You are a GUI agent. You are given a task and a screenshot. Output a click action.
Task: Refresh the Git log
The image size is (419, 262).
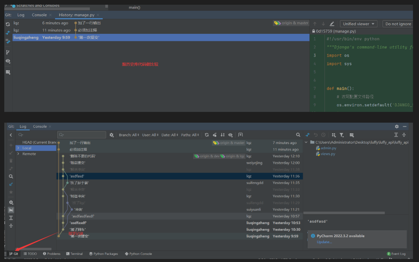[x=207, y=135]
